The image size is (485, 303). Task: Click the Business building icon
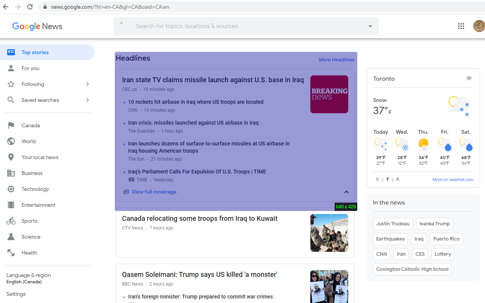pos(11,173)
